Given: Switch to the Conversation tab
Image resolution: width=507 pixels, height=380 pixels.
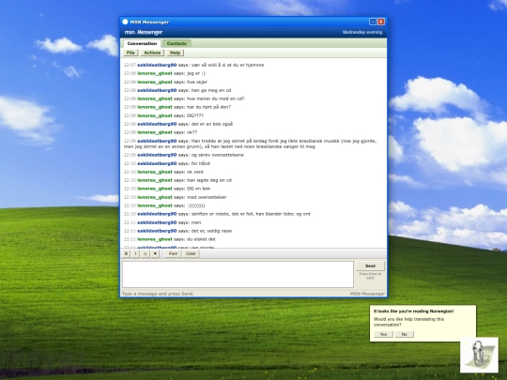Looking at the screenshot, I should click(x=142, y=43).
